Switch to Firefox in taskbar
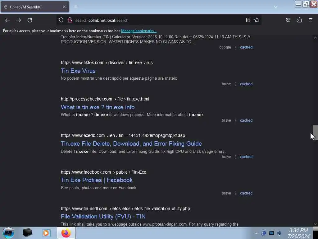The width and height of the screenshot is (318, 239). (66, 233)
